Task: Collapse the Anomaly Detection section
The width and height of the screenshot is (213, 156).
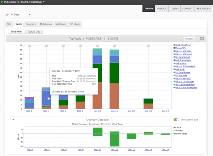Action: 13,120
